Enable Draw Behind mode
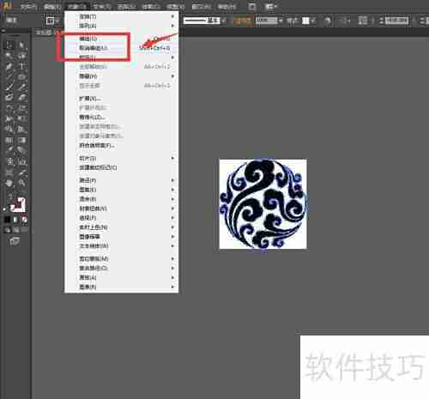The image size is (429, 399). [x=16, y=230]
